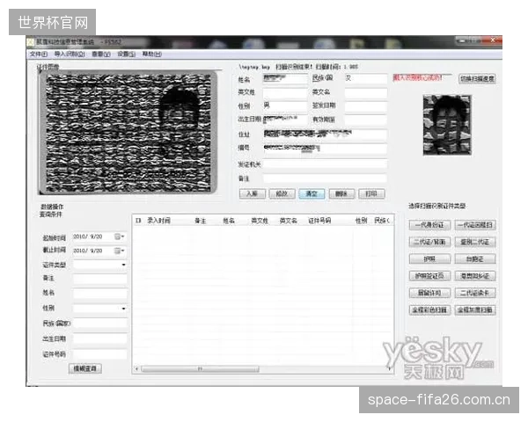Click the 出生日期 field in query conditions
Screen dimensions: 528x422
tap(100, 338)
